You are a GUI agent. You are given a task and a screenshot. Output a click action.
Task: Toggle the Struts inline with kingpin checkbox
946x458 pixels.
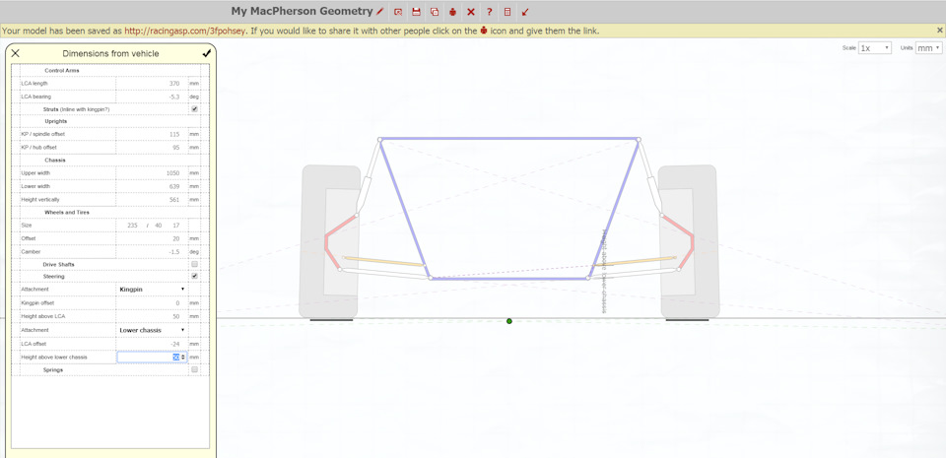(194, 109)
